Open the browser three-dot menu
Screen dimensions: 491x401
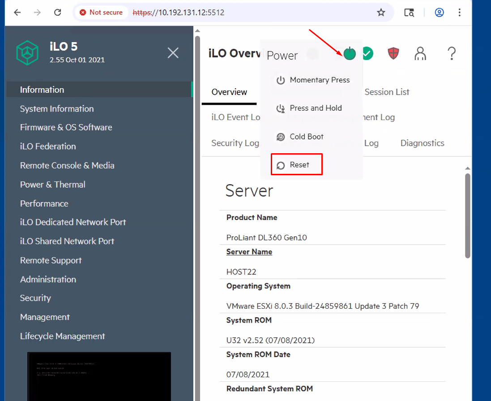pos(459,13)
